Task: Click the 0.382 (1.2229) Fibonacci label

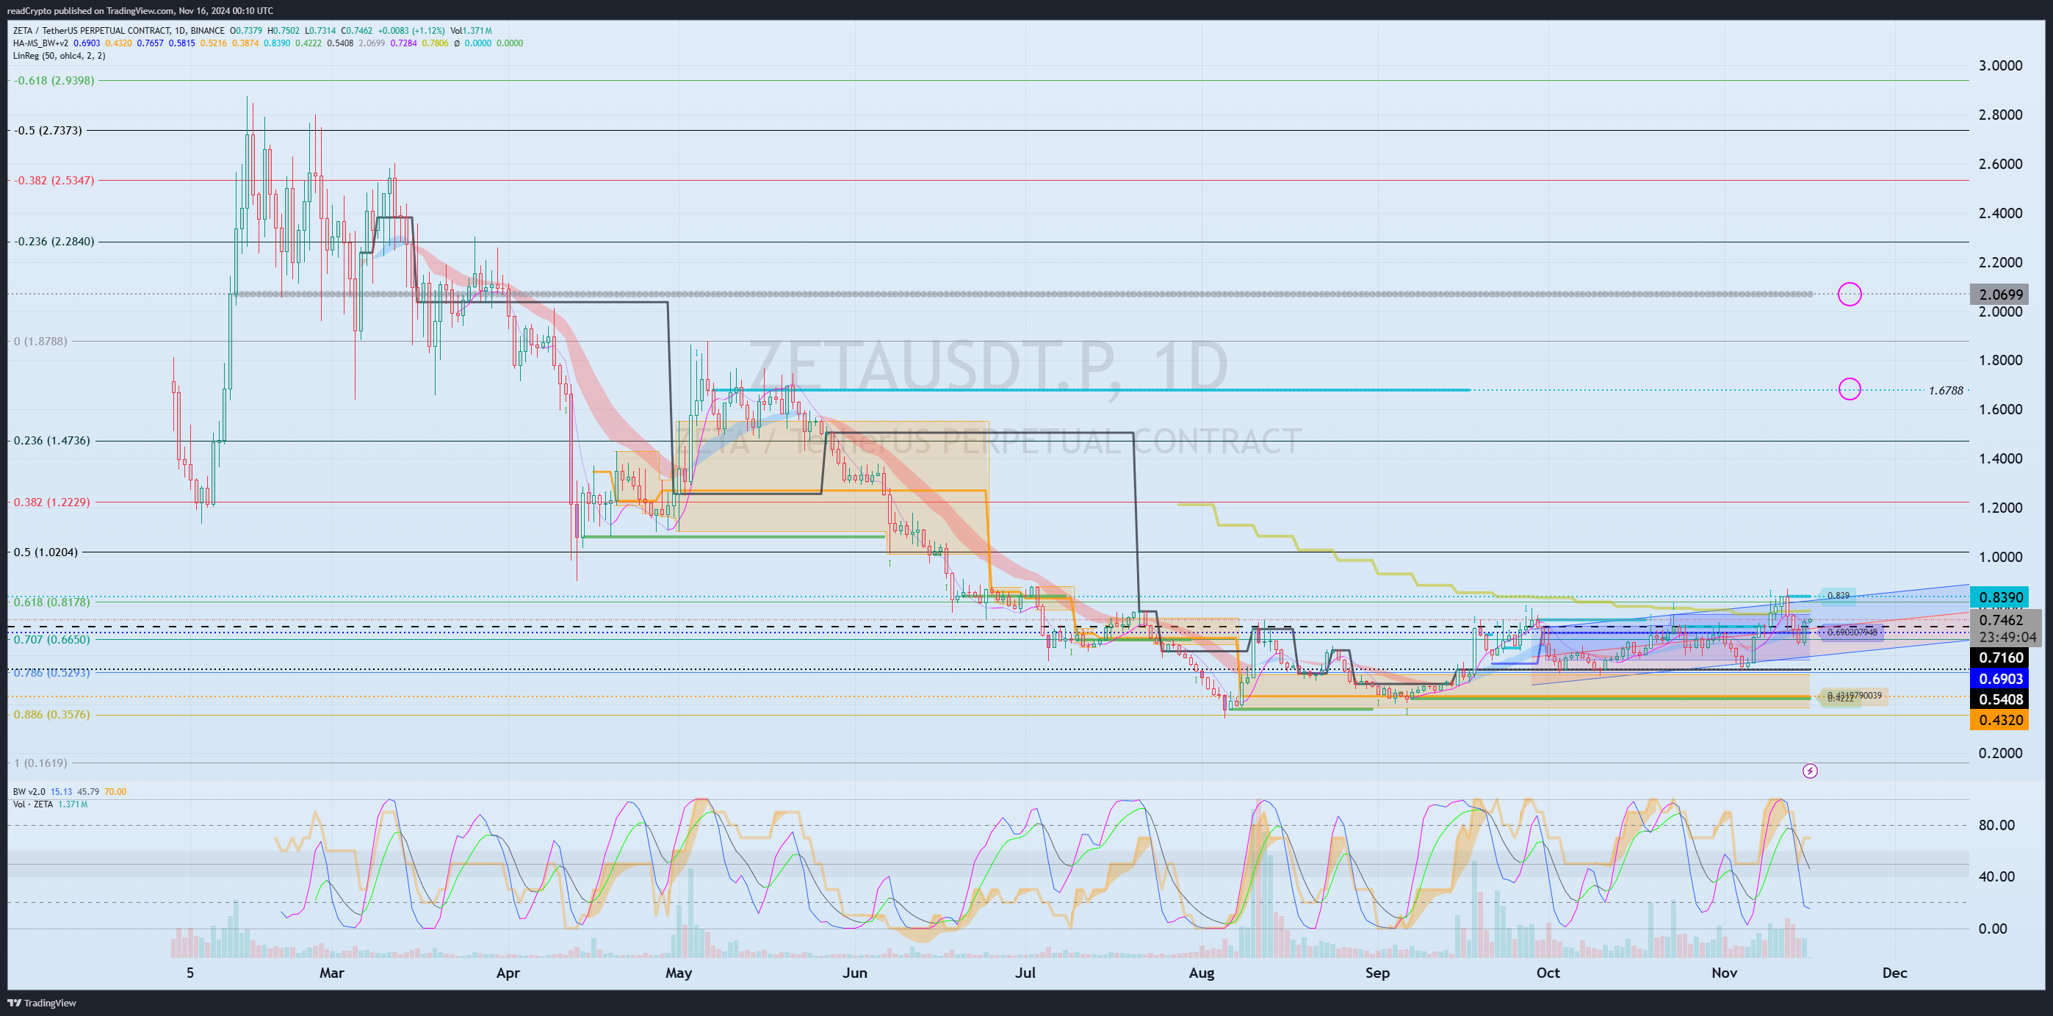Action: pos(51,502)
